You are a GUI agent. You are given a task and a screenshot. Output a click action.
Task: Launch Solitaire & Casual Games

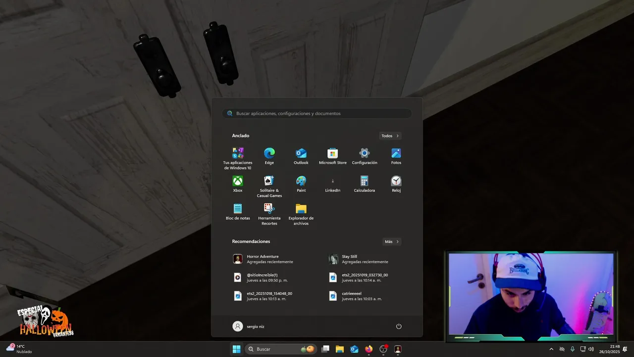click(269, 186)
